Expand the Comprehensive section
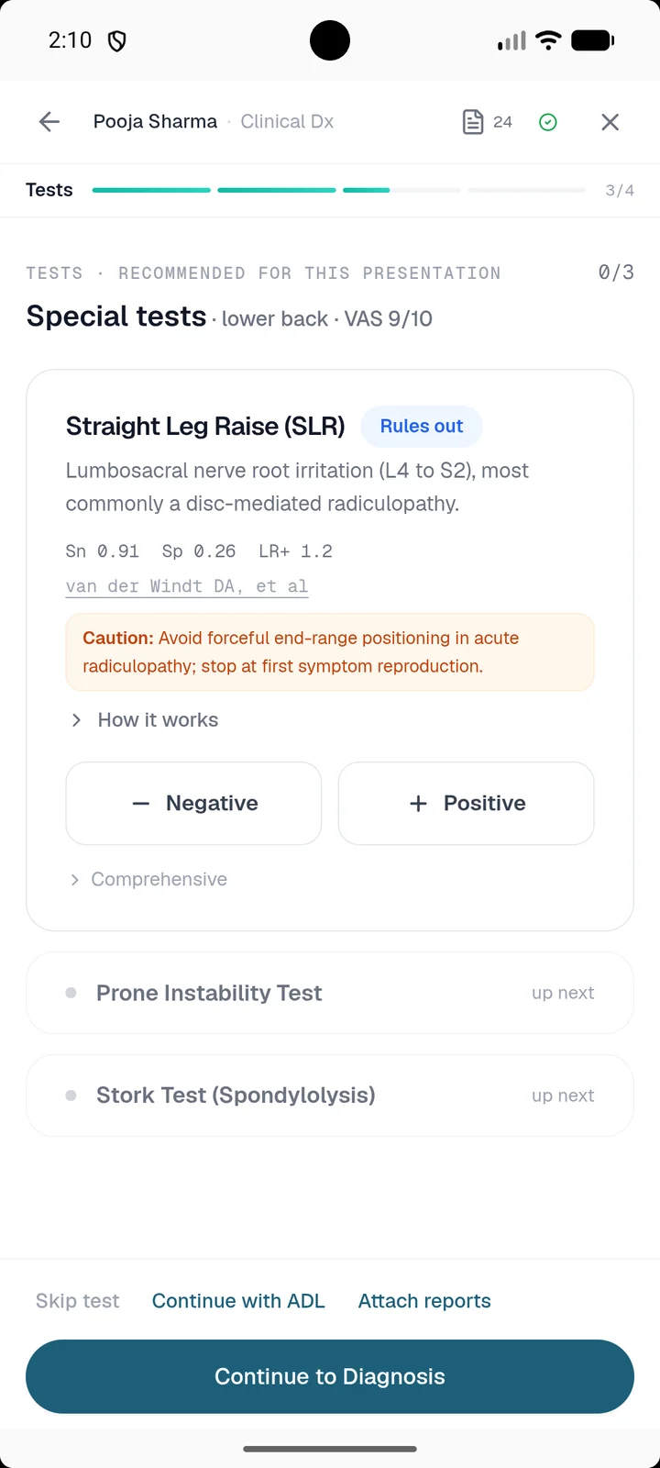This screenshot has width=660, height=1468. point(148,880)
